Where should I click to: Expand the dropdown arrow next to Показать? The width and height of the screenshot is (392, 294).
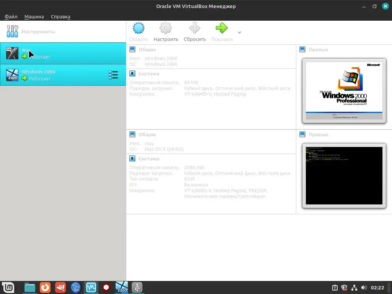(239, 32)
